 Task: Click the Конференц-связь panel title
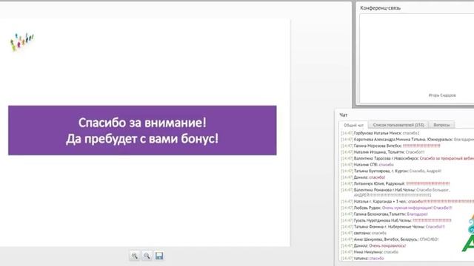pos(380,8)
